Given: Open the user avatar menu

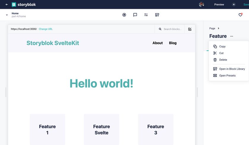Looking at the screenshot, I should [x=201, y=4].
